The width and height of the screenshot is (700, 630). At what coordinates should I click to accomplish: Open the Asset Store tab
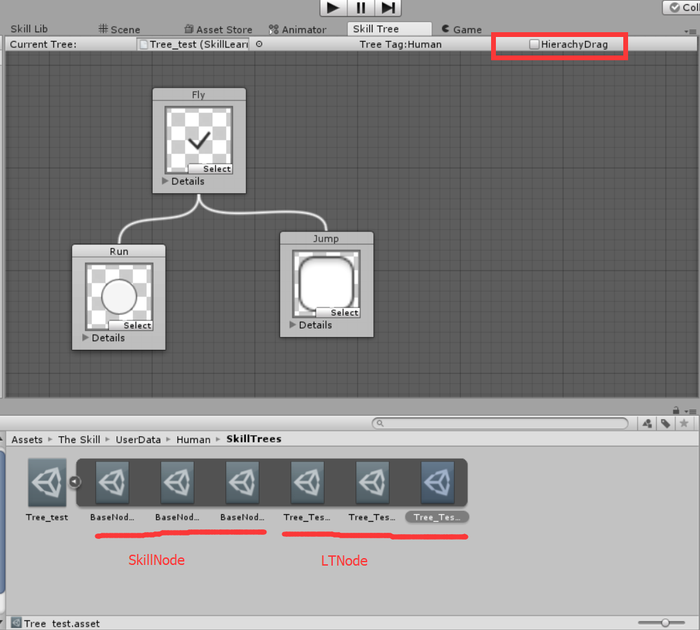click(x=218, y=29)
